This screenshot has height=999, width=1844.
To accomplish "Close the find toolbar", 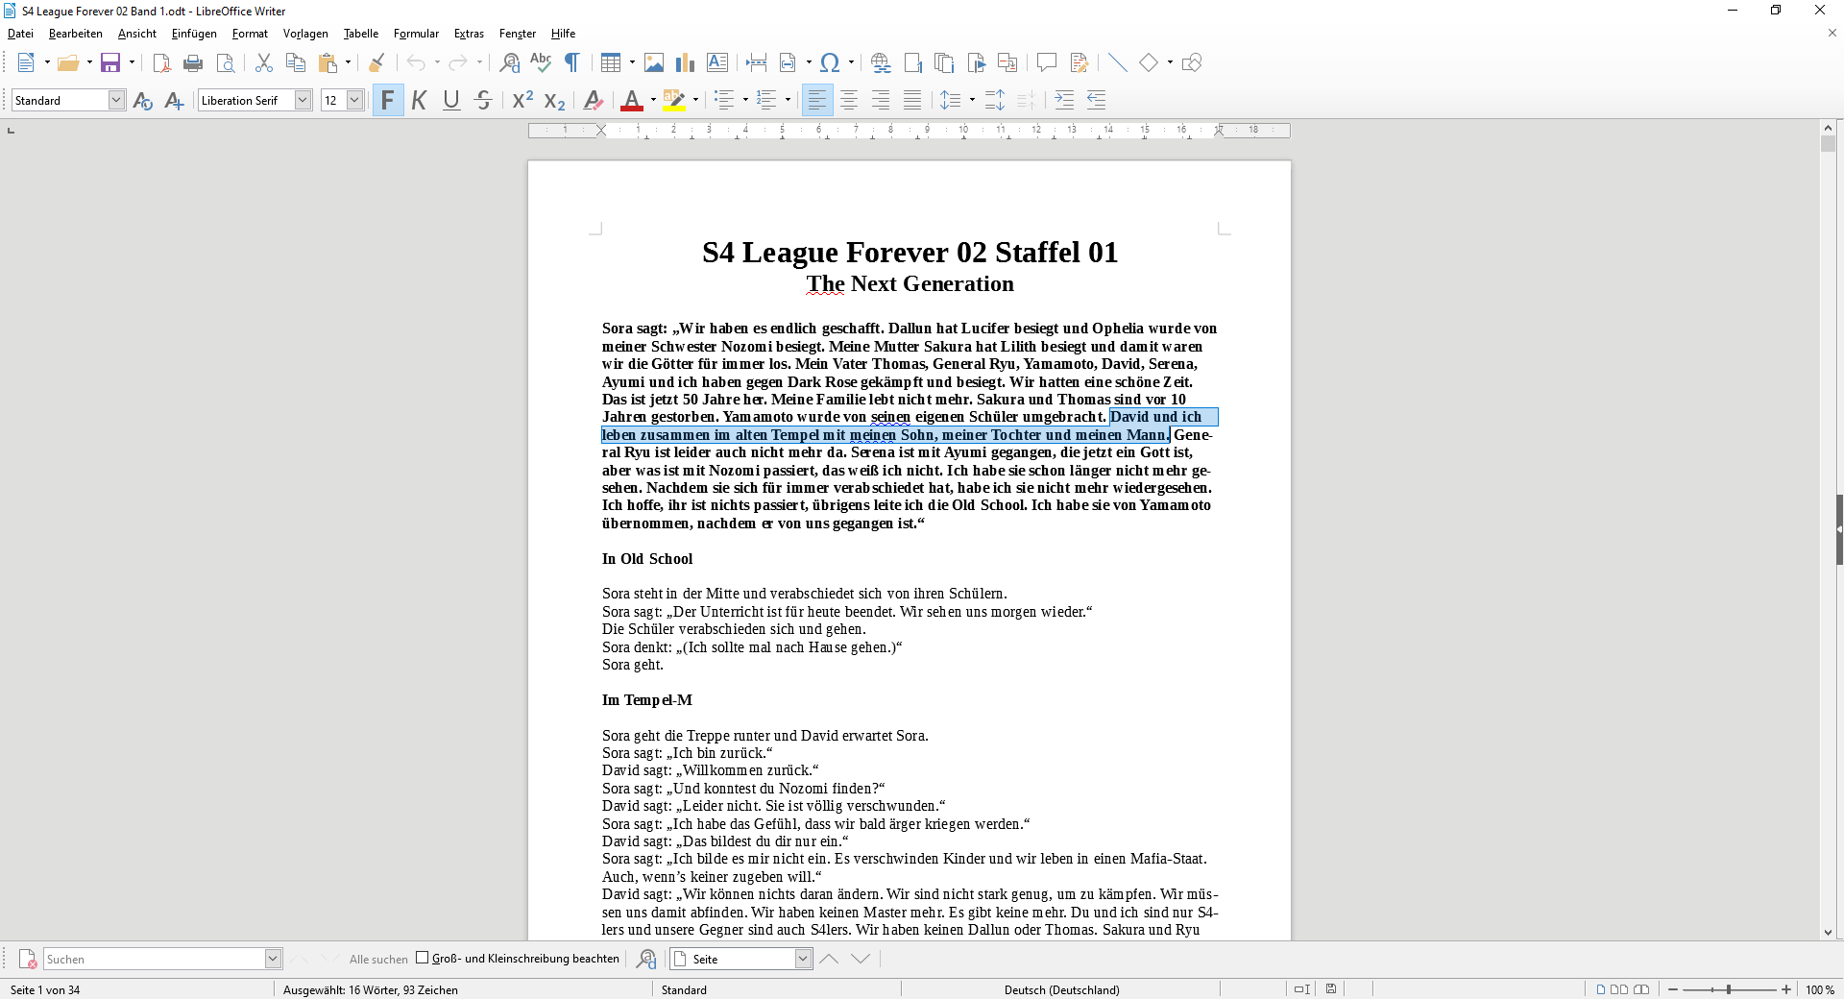I will 28,959.
